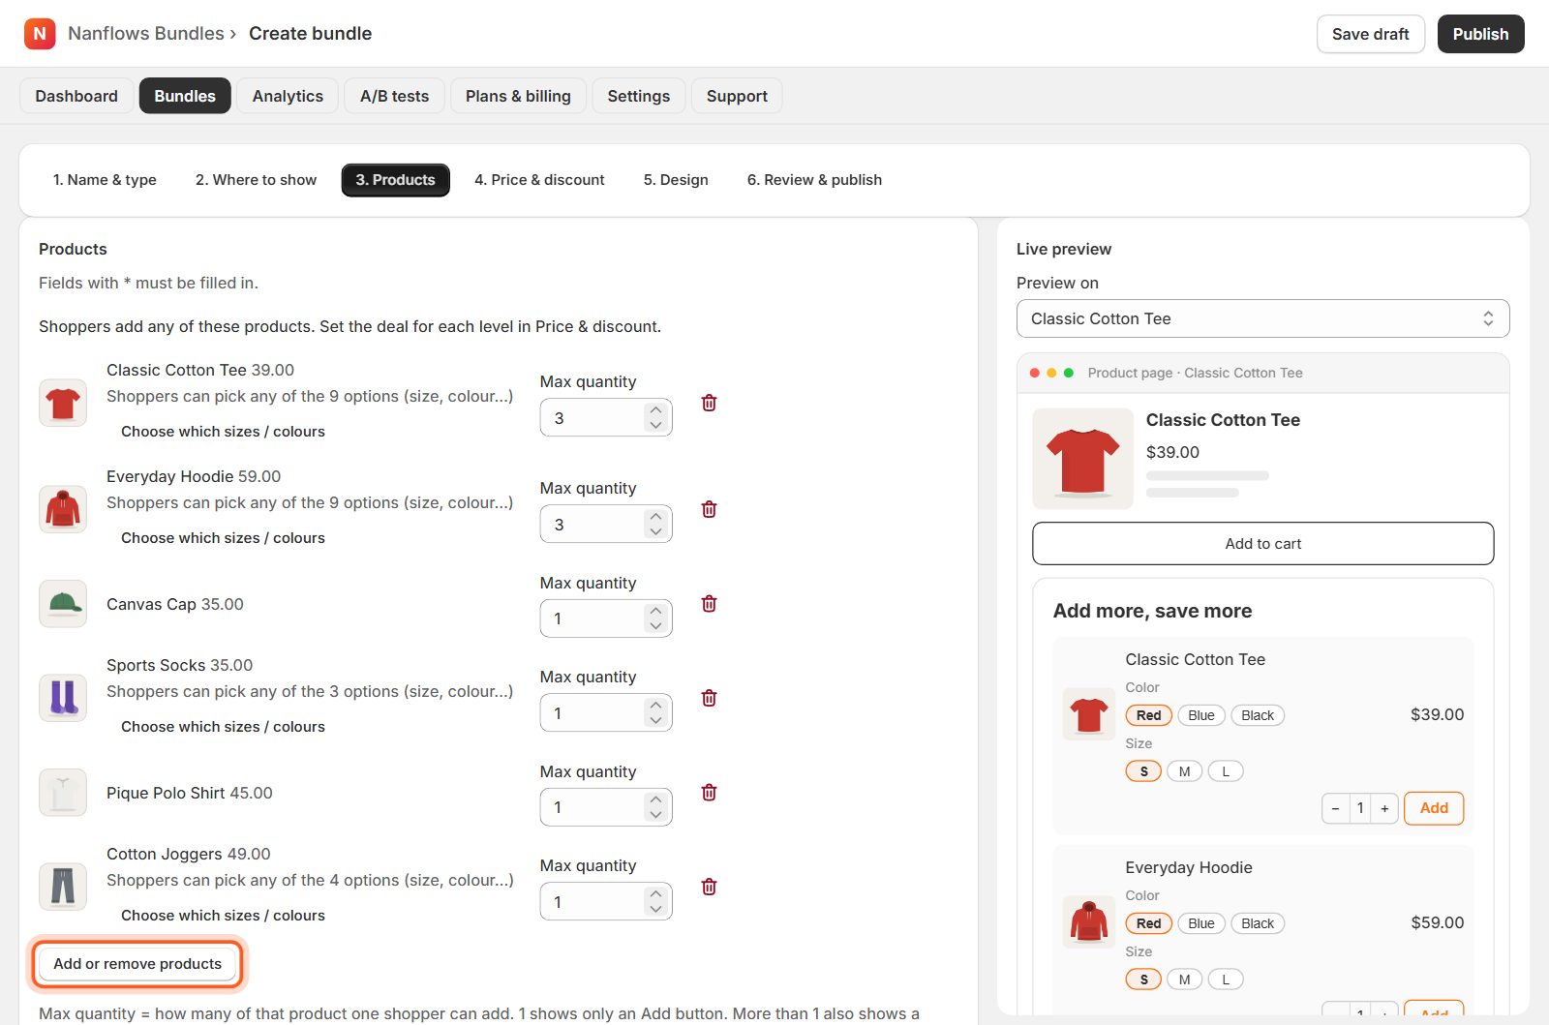Screen dimensions: 1549x1025
Task: Go to step 6. Review & publish
Action: 814,180
